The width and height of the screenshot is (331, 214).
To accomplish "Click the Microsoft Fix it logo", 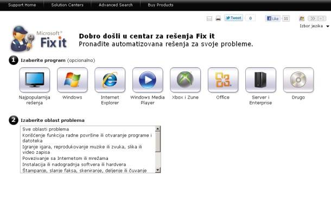I will click(x=39, y=39).
